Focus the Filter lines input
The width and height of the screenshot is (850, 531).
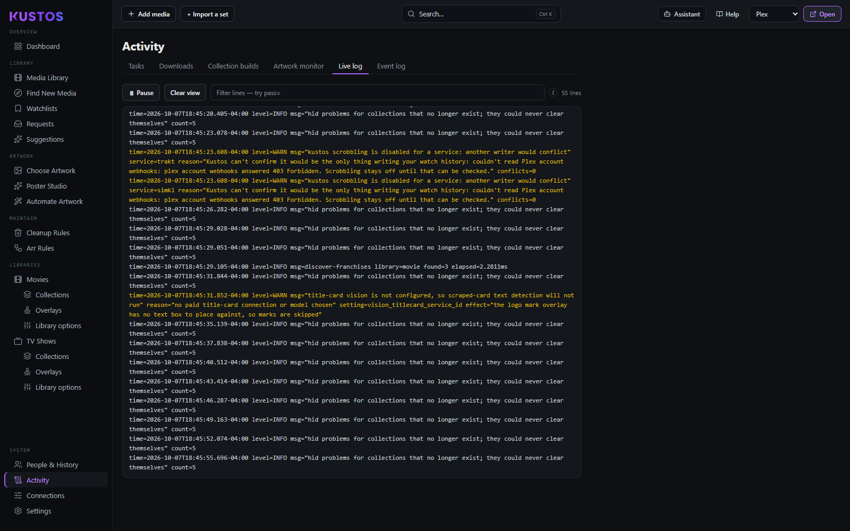click(x=377, y=92)
